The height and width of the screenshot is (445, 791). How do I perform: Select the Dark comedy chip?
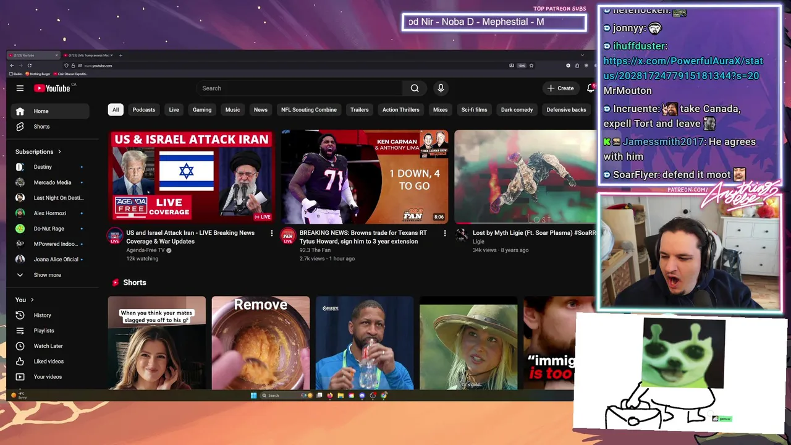(x=517, y=110)
